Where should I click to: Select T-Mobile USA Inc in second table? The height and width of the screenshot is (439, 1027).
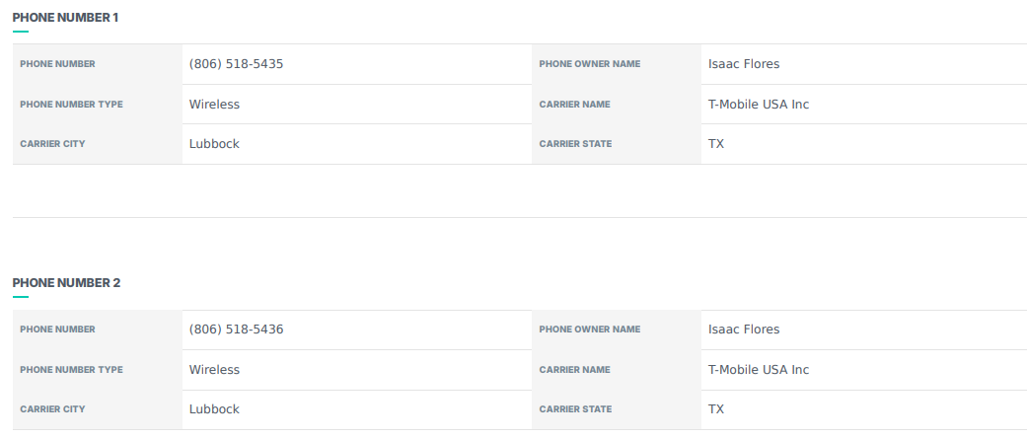(758, 370)
